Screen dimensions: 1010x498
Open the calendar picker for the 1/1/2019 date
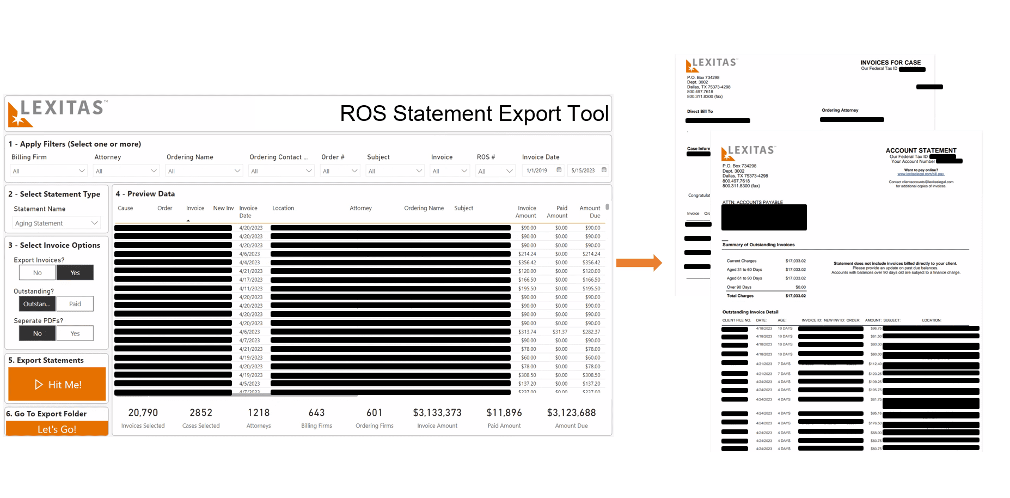coord(559,171)
